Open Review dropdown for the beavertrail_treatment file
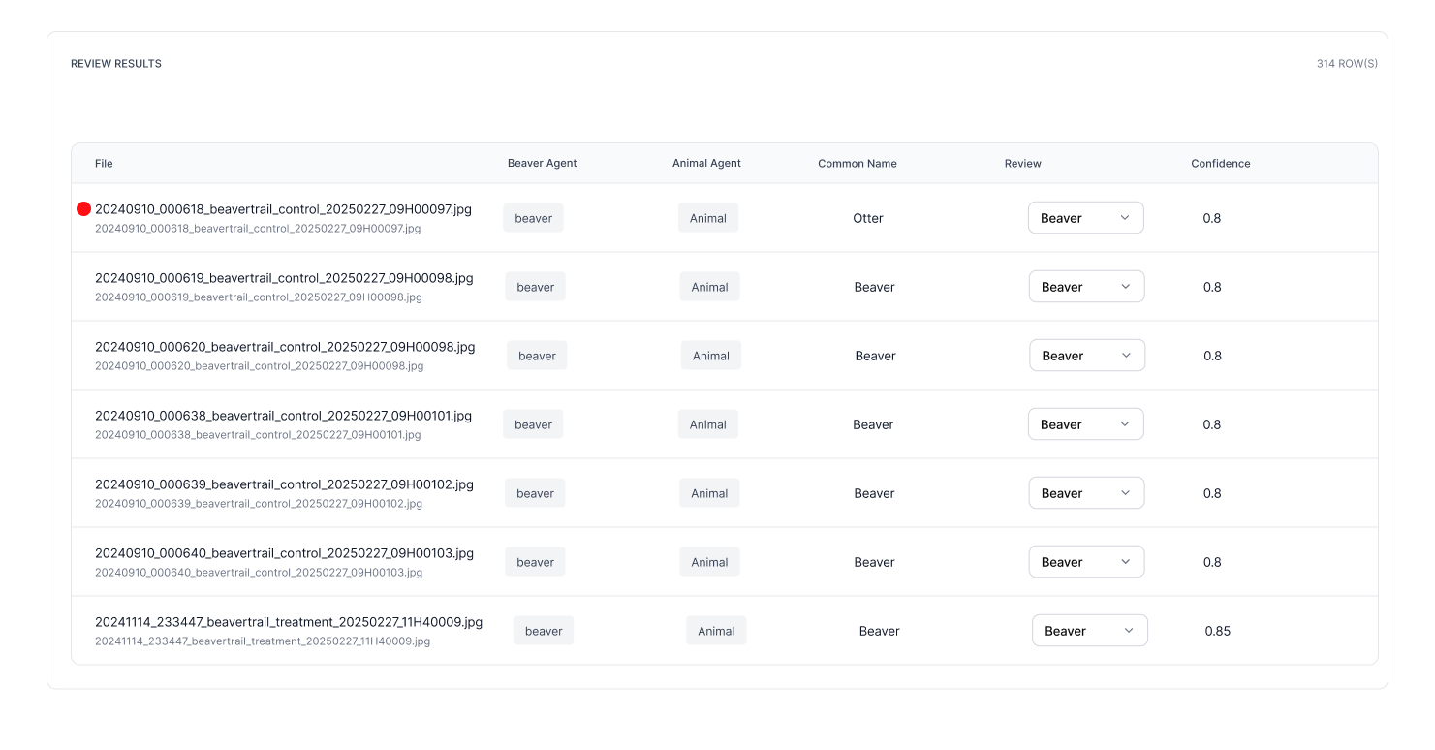 pos(1089,631)
